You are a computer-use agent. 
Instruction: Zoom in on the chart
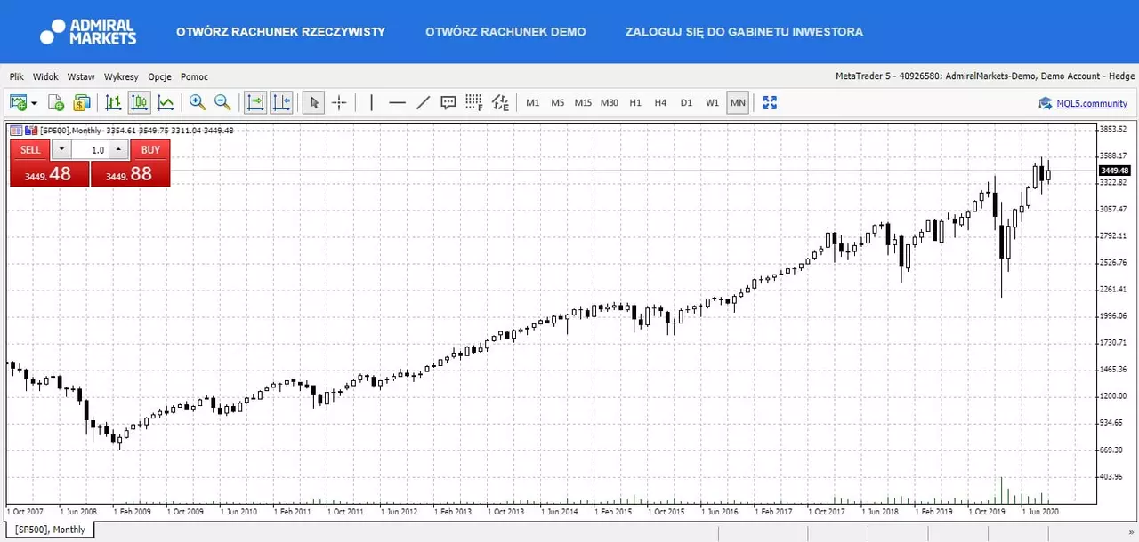(x=197, y=103)
